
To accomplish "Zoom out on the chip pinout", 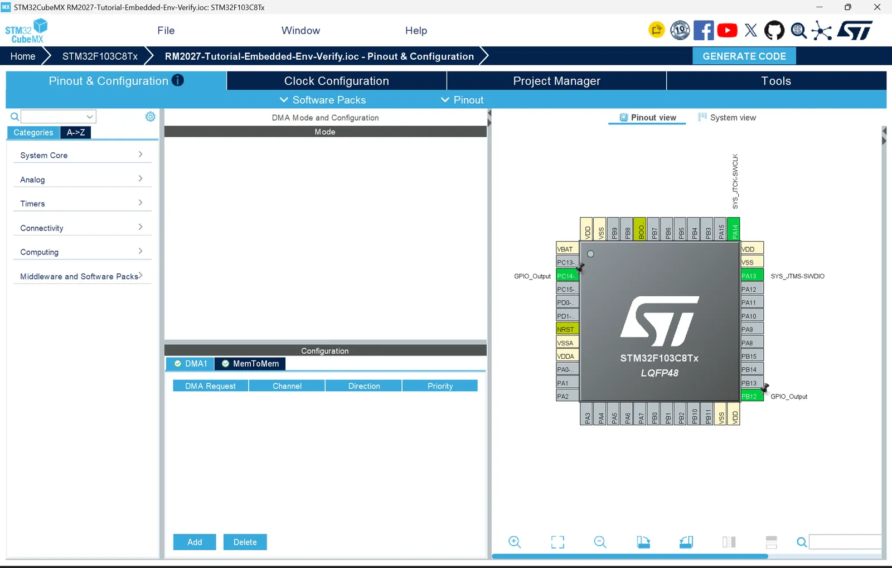I will click(600, 542).
